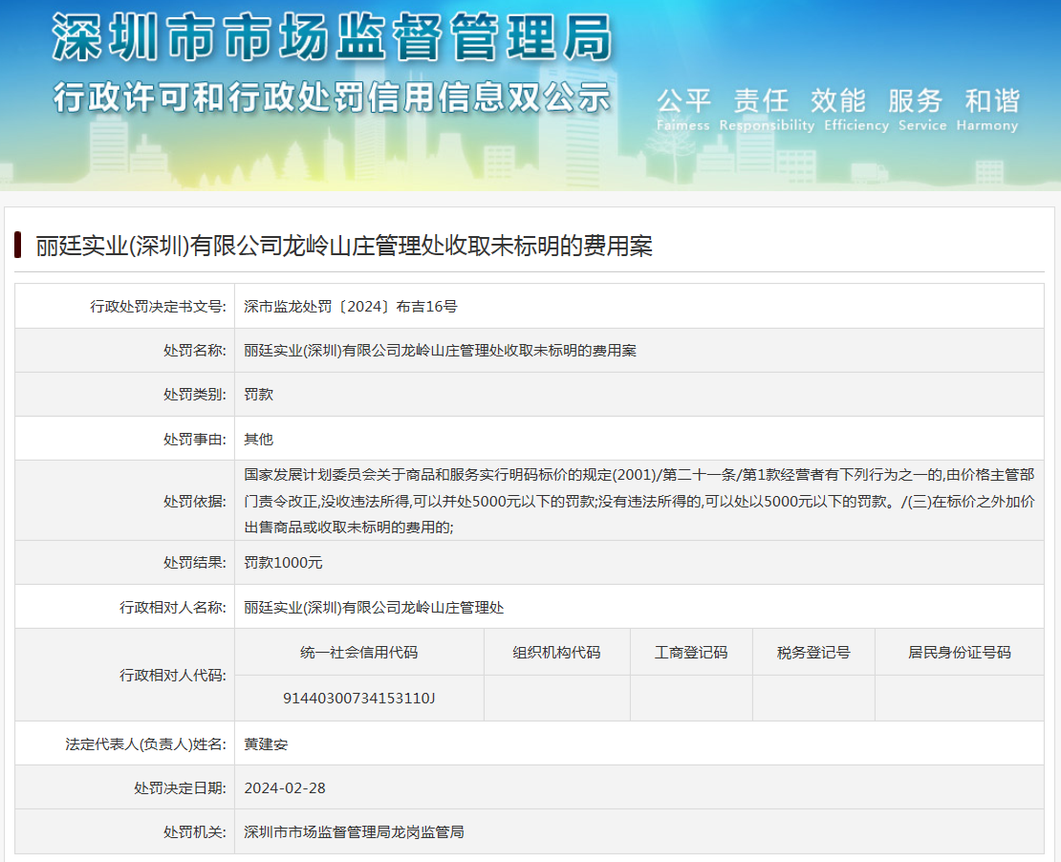Click the label 行政处罚决定书文号
The height and width of the screenshot is (862, 1061).
pos(158,307)
